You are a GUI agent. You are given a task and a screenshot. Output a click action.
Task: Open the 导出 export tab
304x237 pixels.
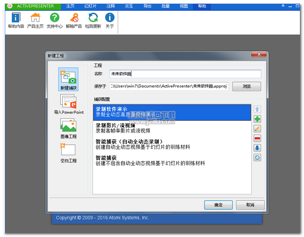tap(147, 6)
